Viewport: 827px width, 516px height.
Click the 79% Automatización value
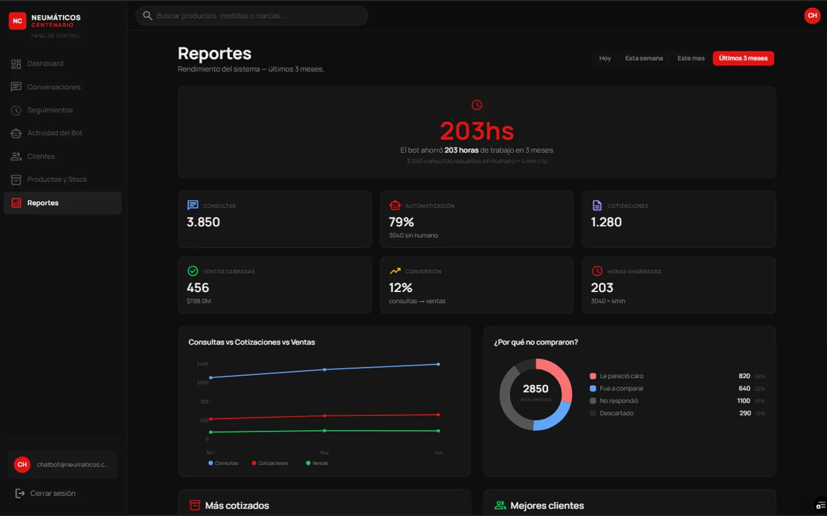[401, 222]
